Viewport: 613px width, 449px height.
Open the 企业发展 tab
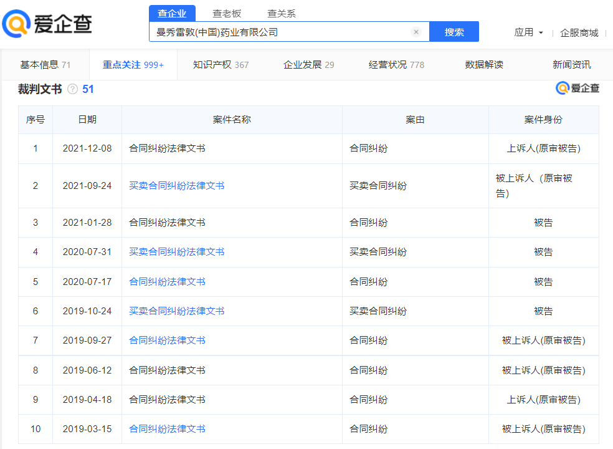(308, 65)
